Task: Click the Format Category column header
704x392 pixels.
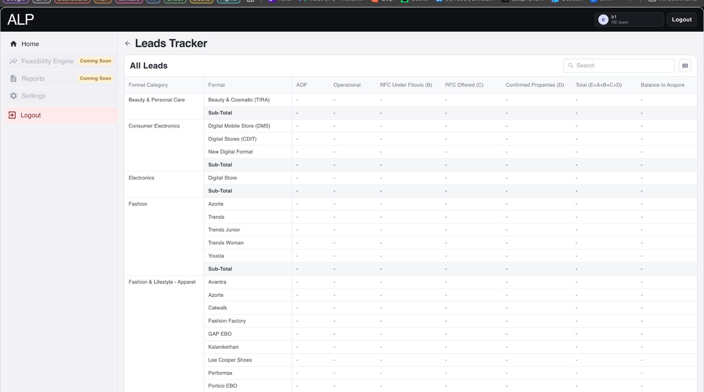Action: click(148, 85)
